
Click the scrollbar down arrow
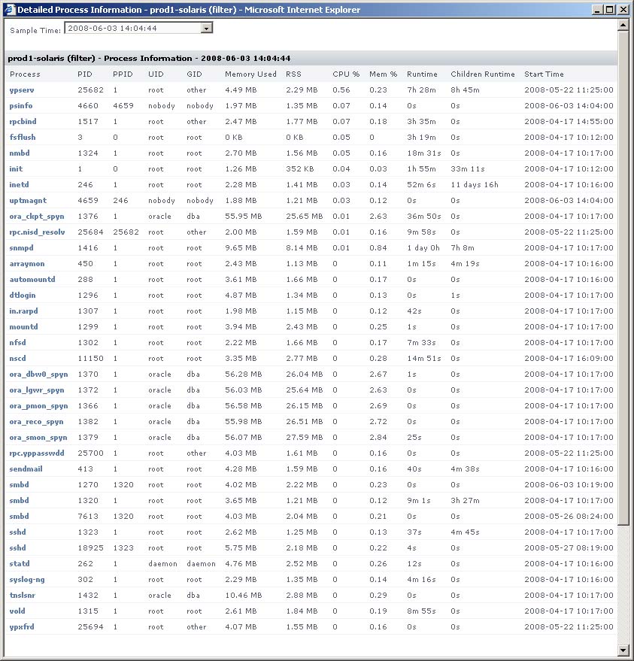[623, 650]
